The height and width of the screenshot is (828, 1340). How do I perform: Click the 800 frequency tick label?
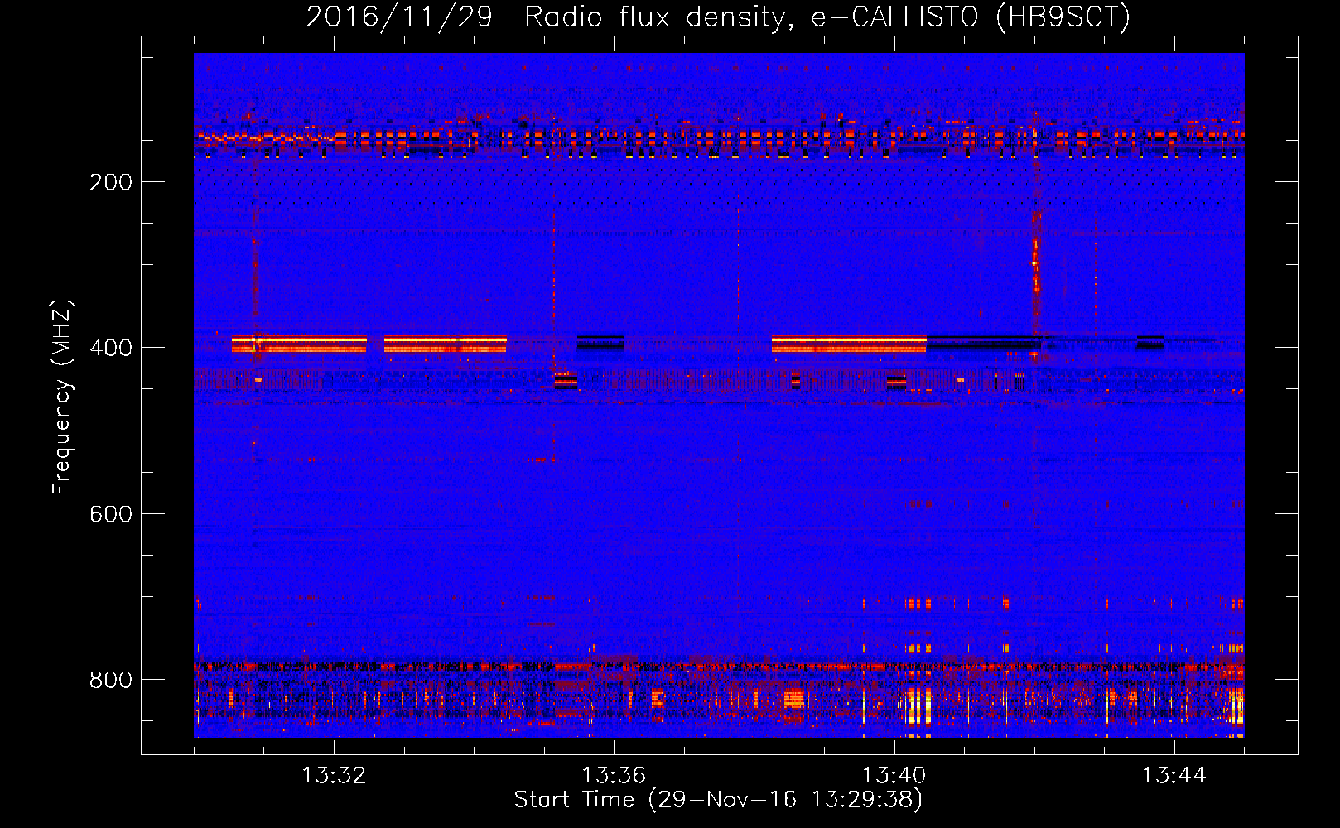111,680
